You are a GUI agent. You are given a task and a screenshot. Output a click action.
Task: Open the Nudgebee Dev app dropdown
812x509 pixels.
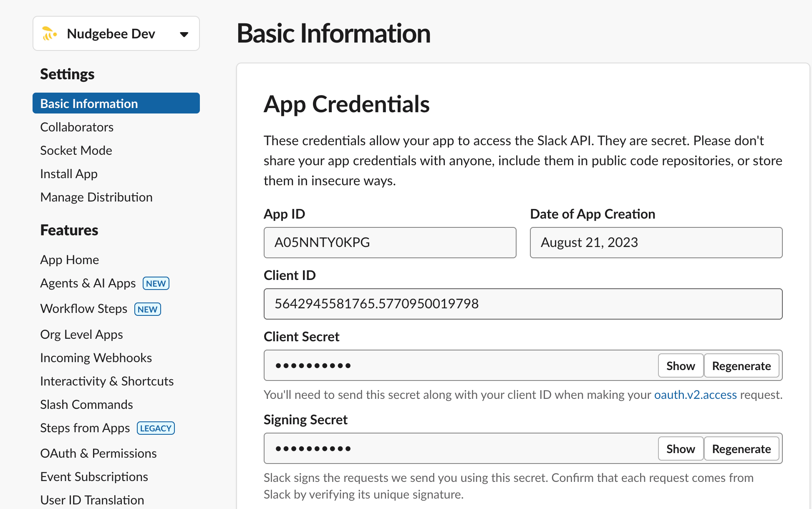[x=184, y=34]
